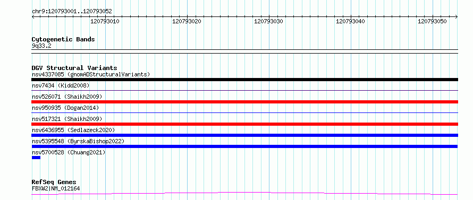473x200 pixels.
Task: Click the red nsv526071 variant bar
Action: click(244, 102)
